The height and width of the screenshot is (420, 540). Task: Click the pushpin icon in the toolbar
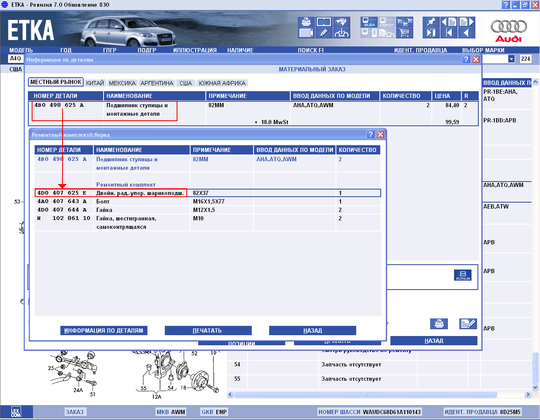point(431,22)
